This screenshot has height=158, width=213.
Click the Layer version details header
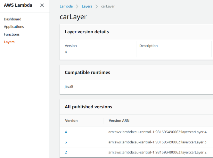point(87,32)
